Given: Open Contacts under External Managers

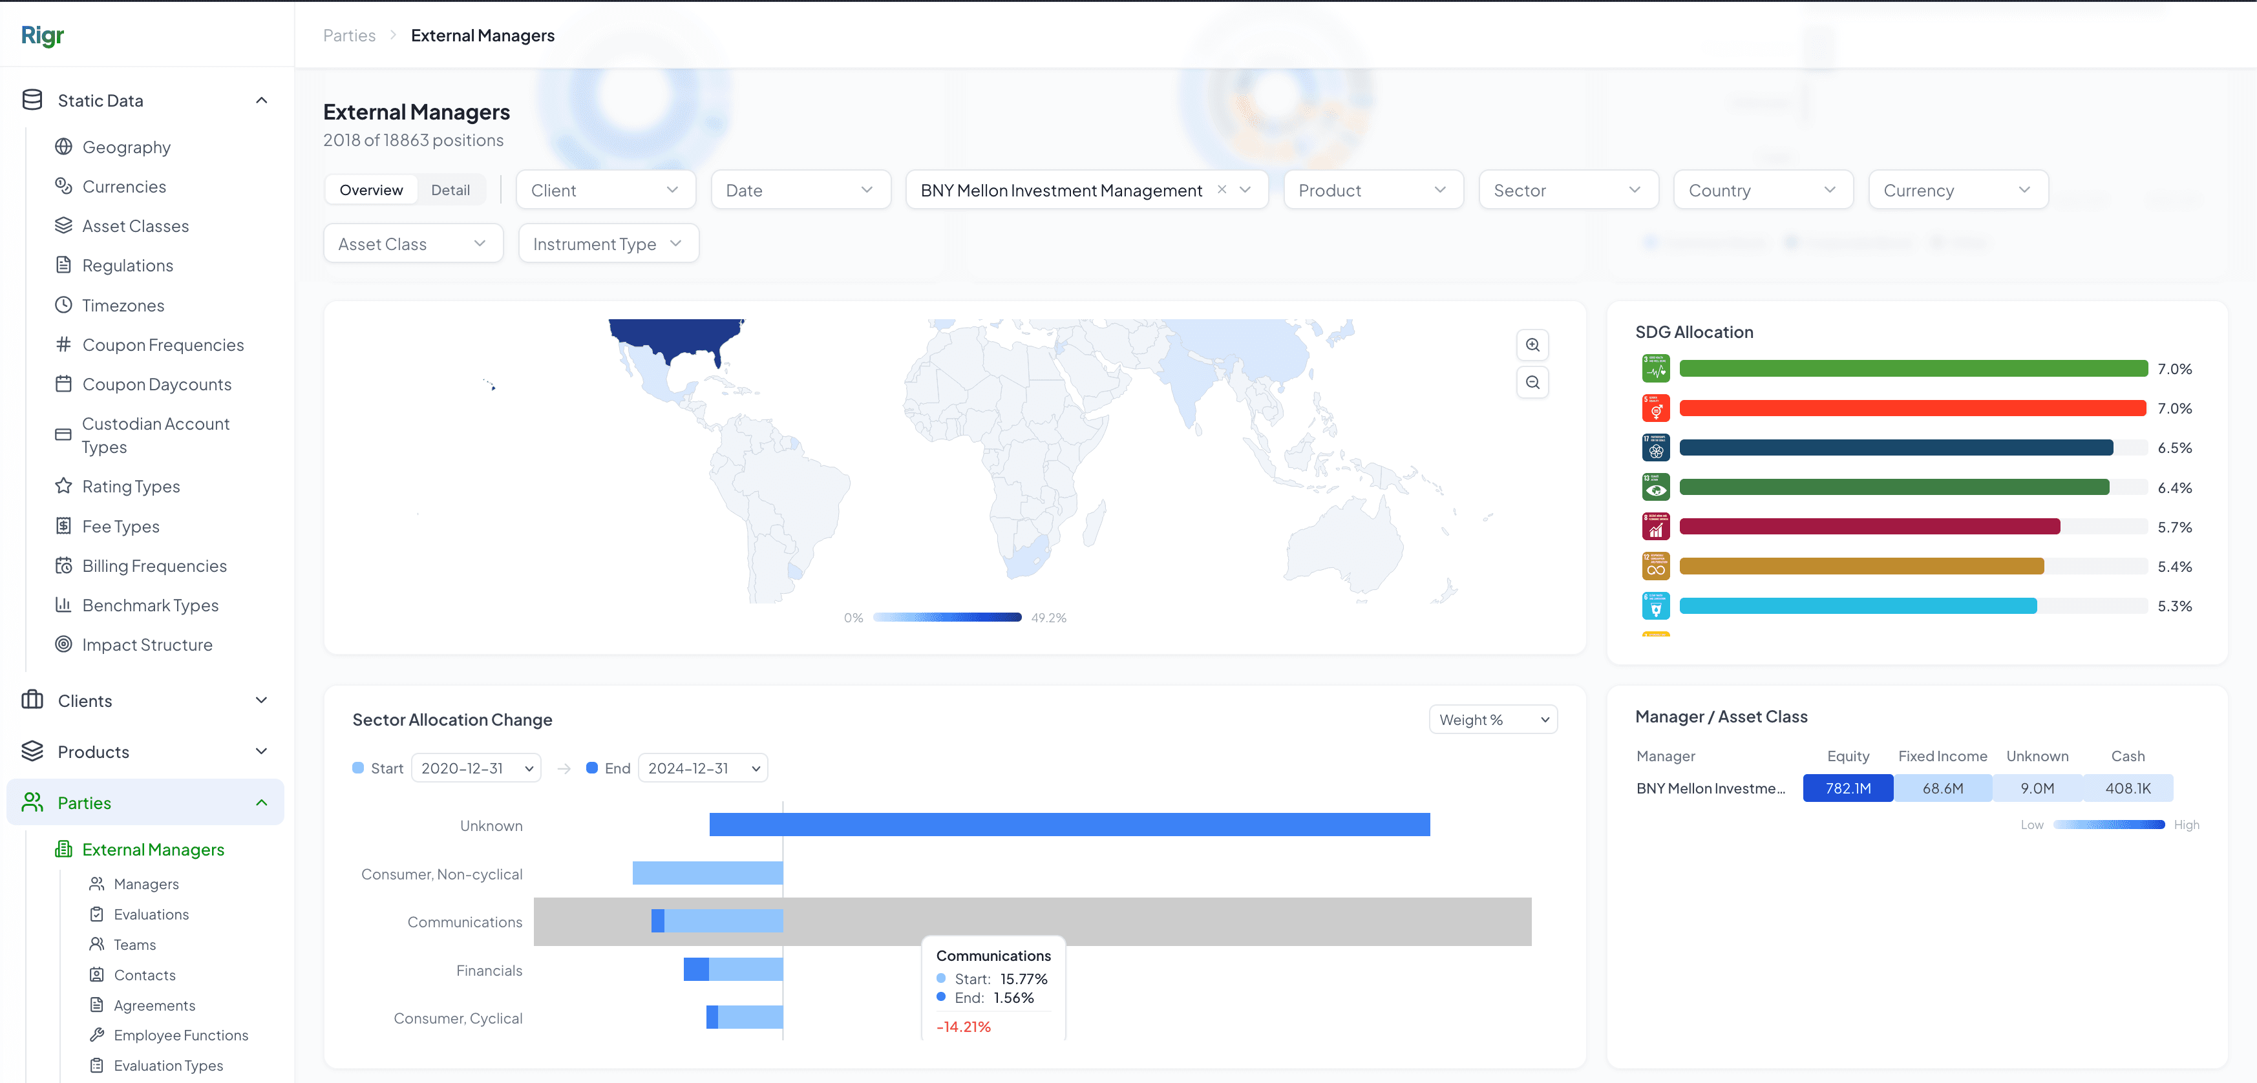Looking at the screenshot, I should (145, 974).
